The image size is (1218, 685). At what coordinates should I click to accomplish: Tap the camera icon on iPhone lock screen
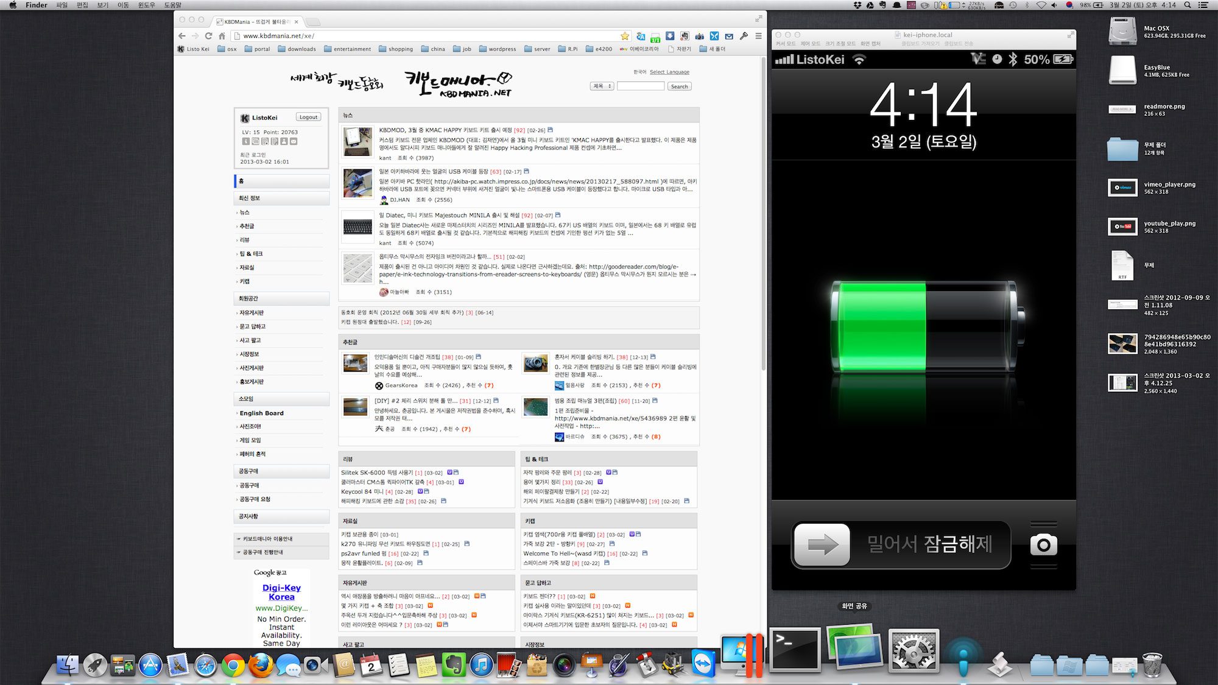pos(1044,544)
